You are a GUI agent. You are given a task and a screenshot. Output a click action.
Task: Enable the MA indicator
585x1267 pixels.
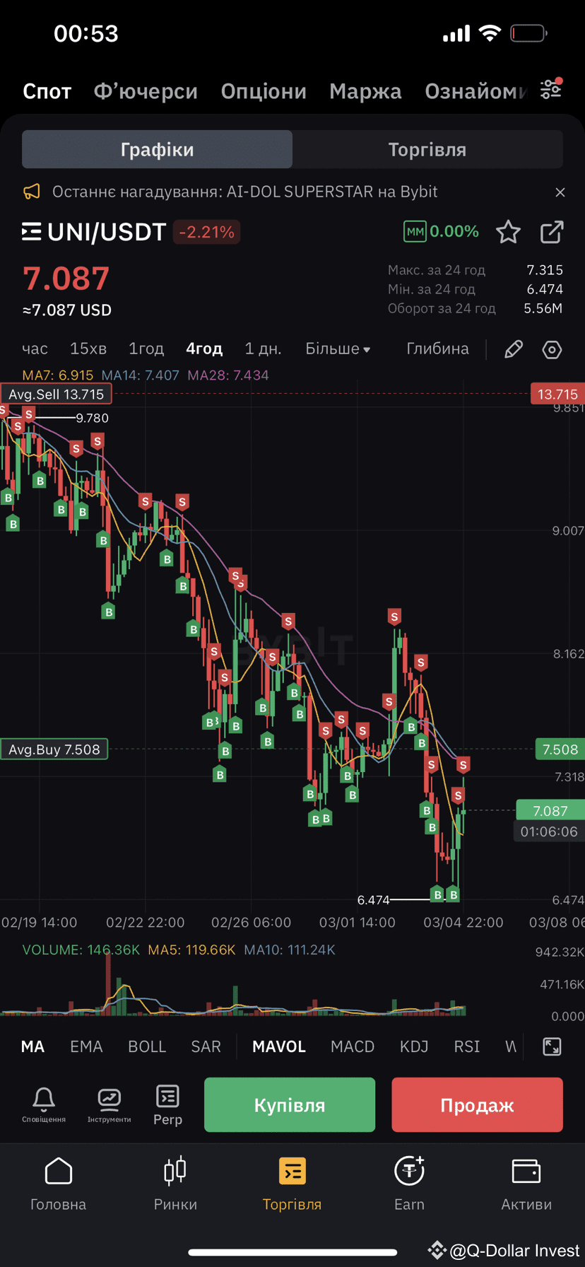click(x=32, y=1046)
